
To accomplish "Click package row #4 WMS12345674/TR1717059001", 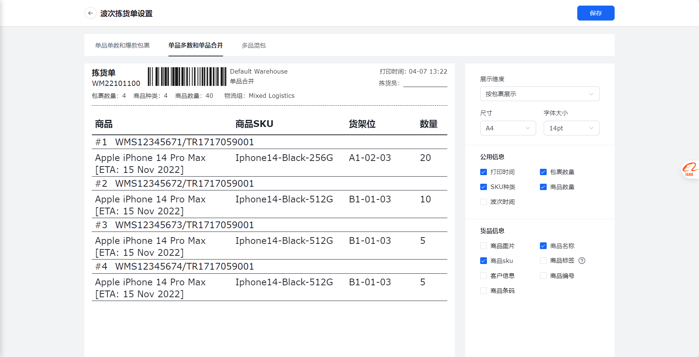I will click(270, 266).
